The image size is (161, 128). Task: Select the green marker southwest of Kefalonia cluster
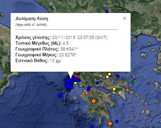pyautogui.click(x=66, y=91)
